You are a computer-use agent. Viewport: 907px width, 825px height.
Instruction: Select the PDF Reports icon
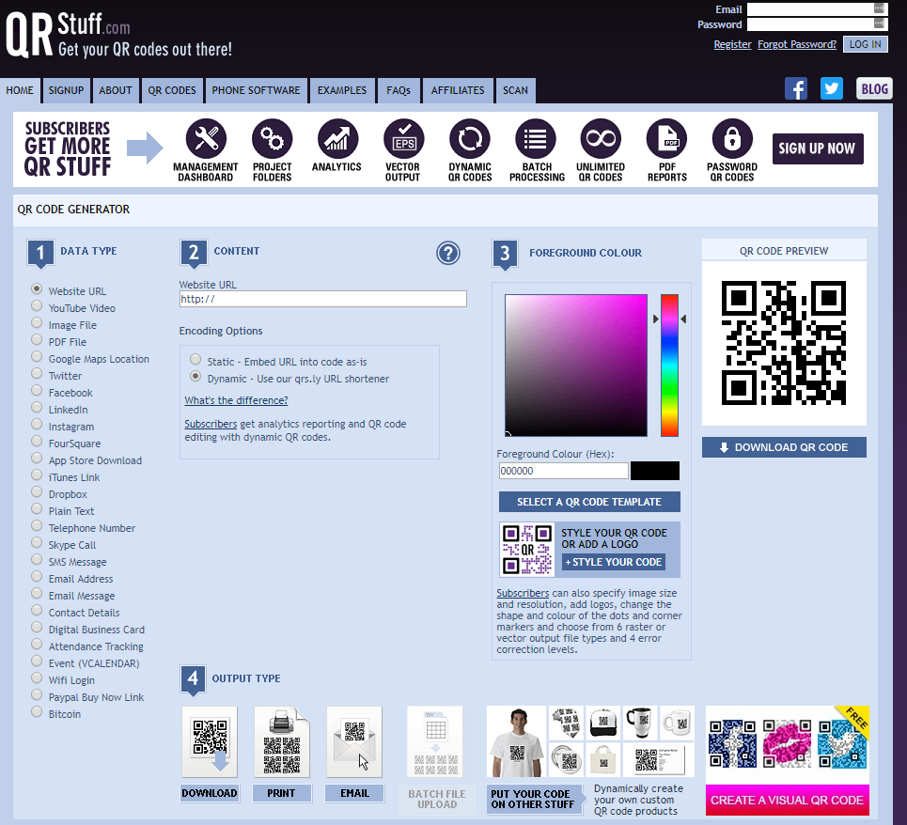[x=667, y=139]
